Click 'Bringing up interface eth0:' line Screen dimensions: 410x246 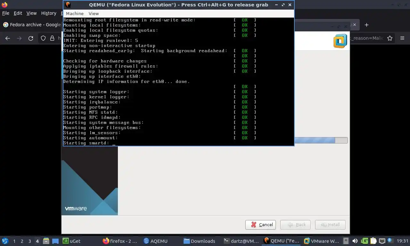(102, 76)
